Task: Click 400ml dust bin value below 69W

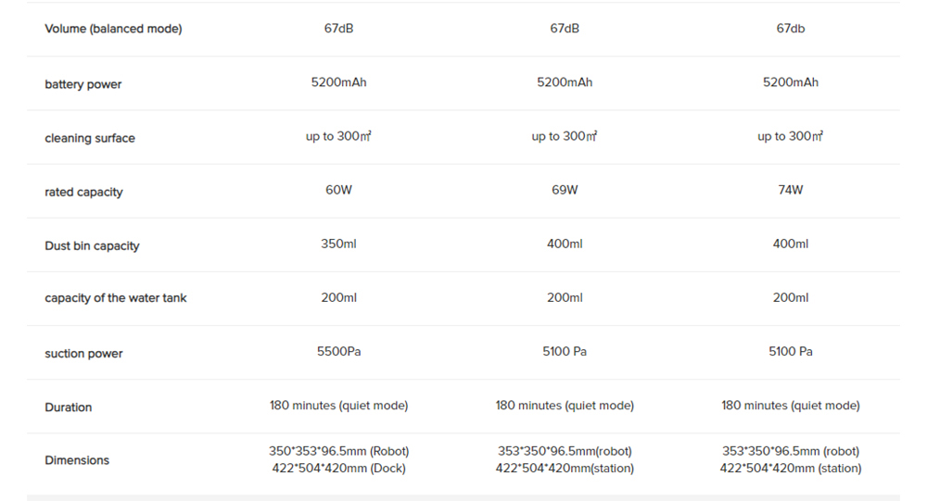Action: coord(565,244)
